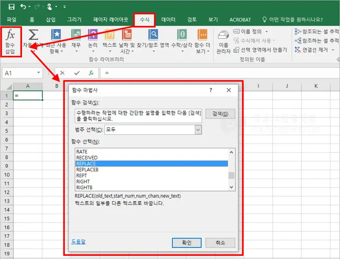Cancel formula entry with X icon
This screenshot has width=340, height=259.
pos(62,73)
